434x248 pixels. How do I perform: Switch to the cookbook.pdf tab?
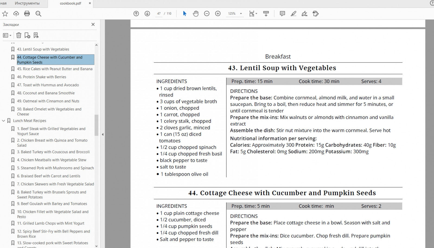[71, 4]
